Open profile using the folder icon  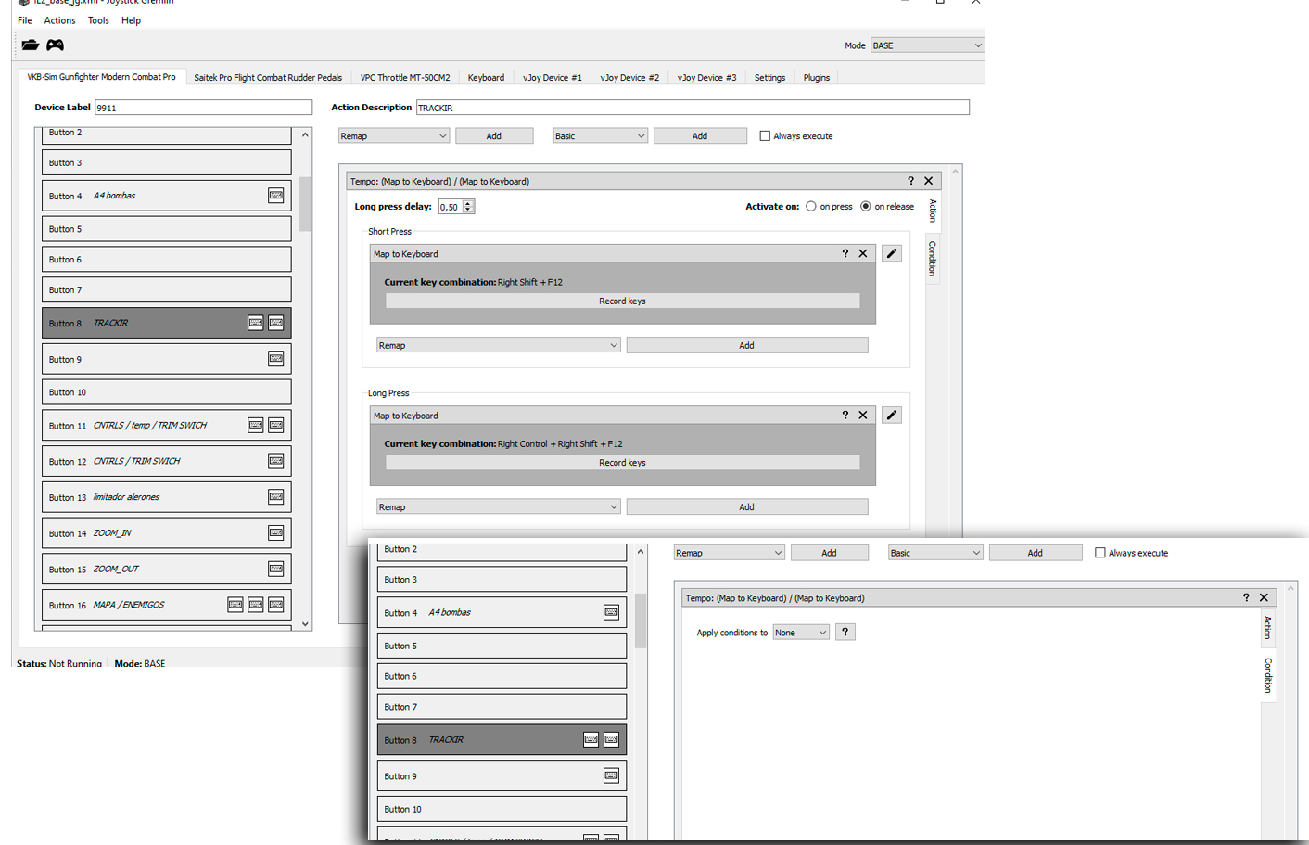tap(31, 45)
